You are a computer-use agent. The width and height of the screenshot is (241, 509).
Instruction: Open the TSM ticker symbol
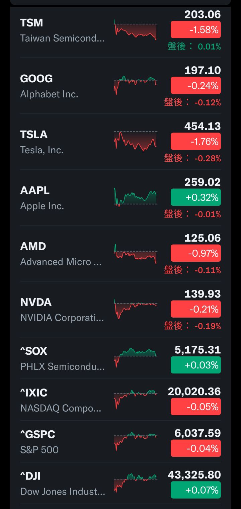click(x=31, y=23)
